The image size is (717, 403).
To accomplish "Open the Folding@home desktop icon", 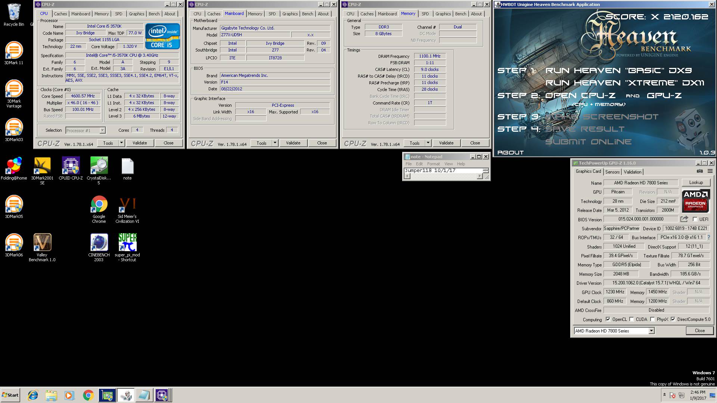I will point(14,169).
